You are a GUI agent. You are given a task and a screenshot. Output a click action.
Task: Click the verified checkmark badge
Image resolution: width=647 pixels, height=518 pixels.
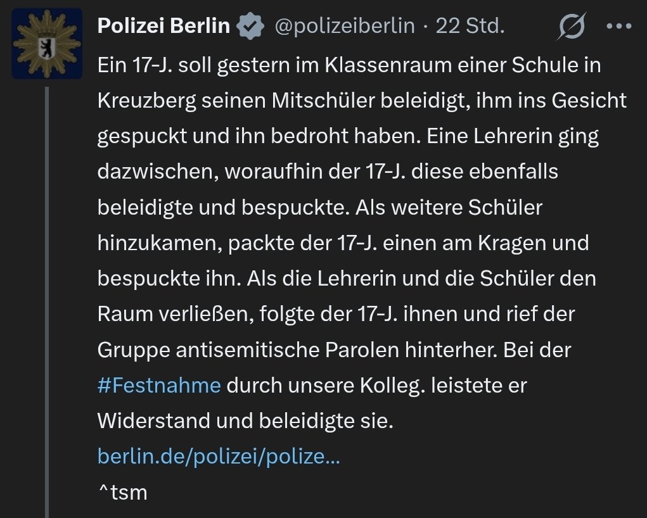point(251,27)
